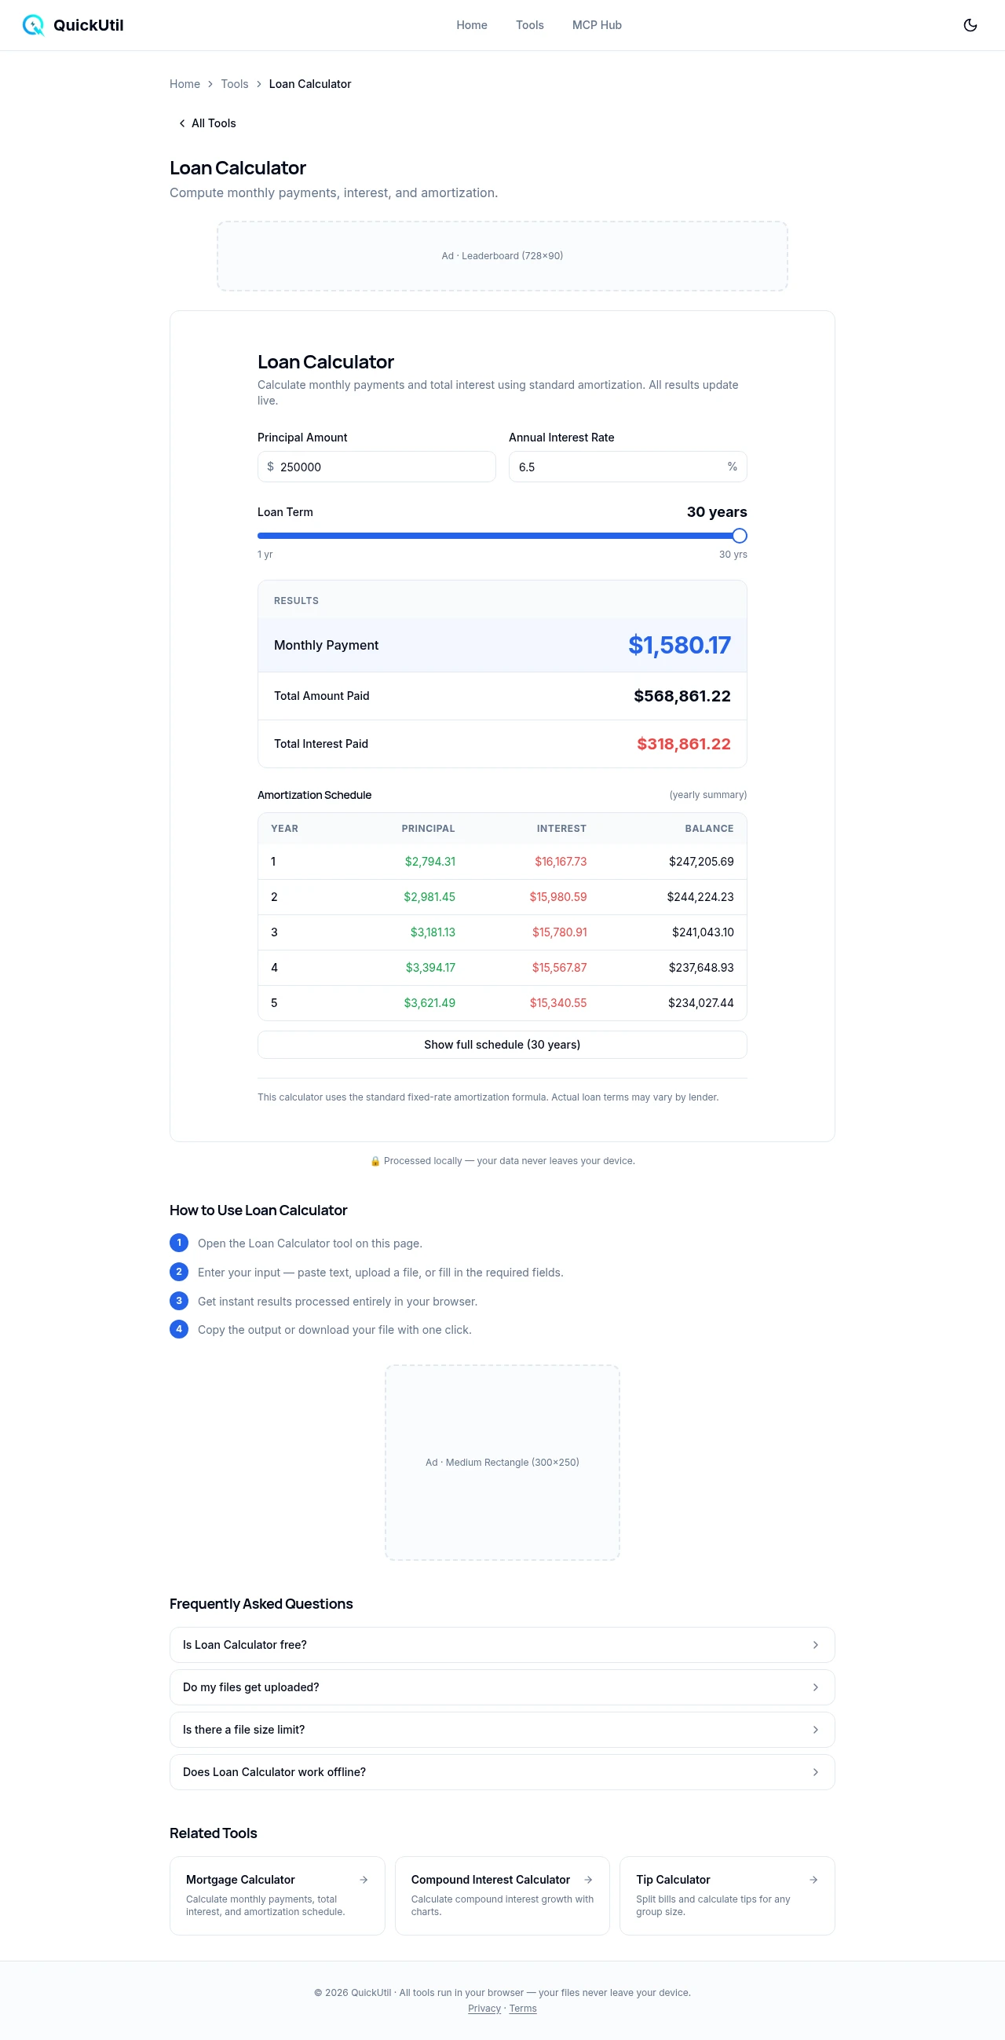The image size is (1005, 2040).
Task: Open the Tip Calculator arrow icon
Action: pos(813,1879)
